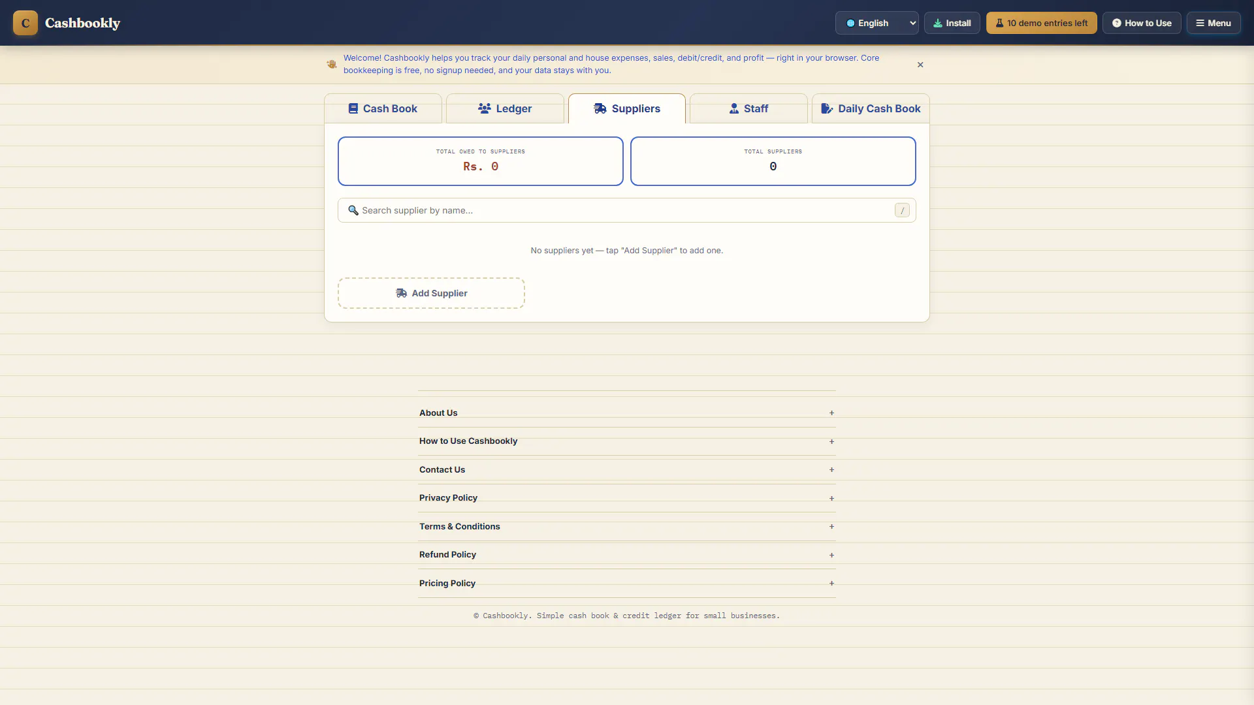Screen dimensions: 1254x705
Task: Open the How to Use help button
Action: 1141,23
